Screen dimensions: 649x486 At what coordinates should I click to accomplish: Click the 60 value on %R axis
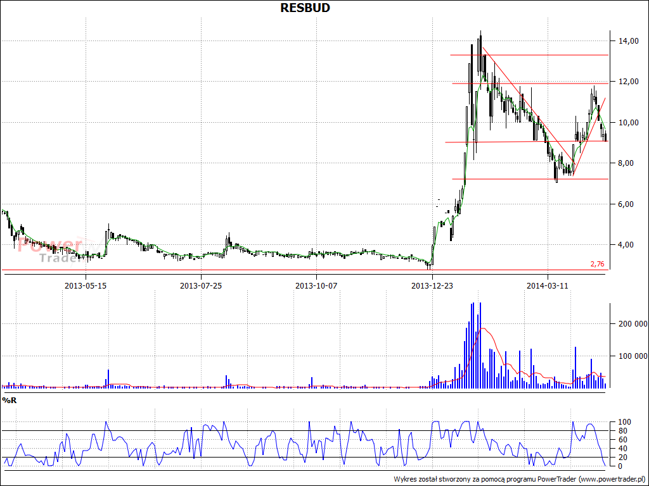tap(622, 440)
